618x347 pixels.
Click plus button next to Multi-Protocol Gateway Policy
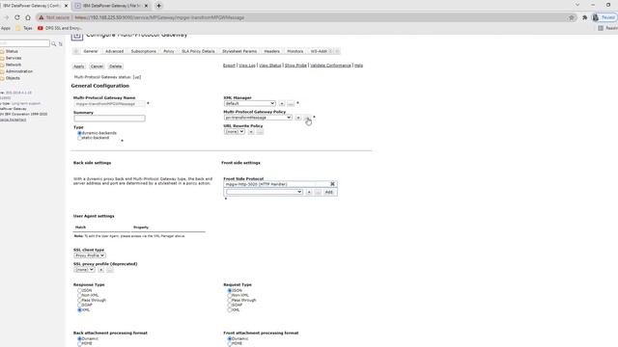(x=298, y=118)
